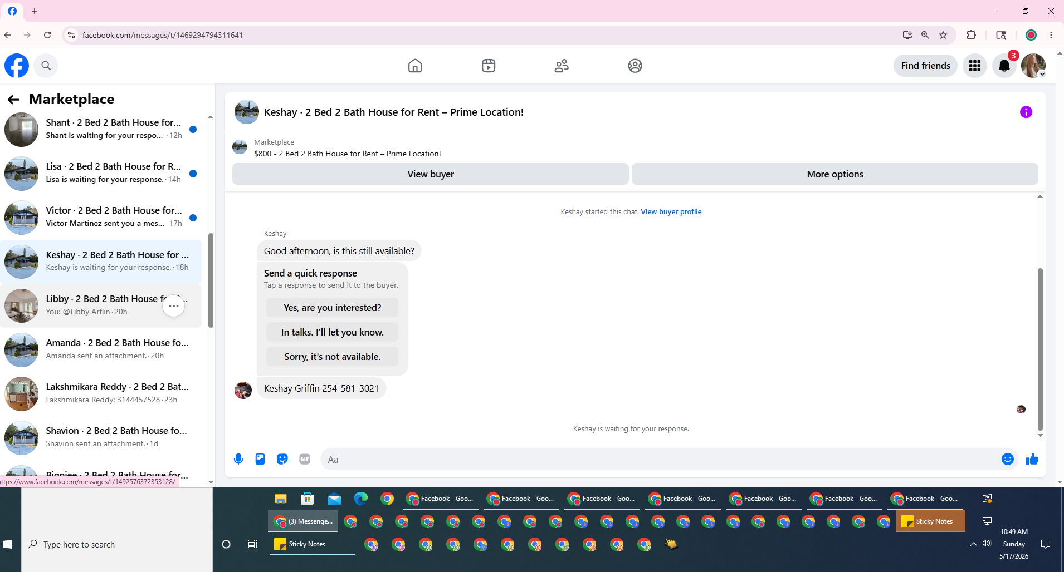
Task: Open the Windows notification center
Action: tap(1046, 544)
